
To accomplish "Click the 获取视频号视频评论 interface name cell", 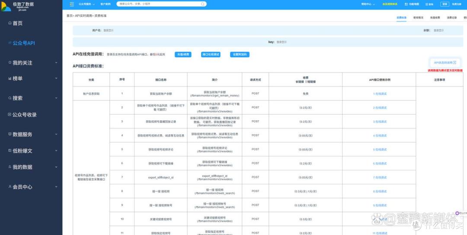I will click(x=161, y=149).
